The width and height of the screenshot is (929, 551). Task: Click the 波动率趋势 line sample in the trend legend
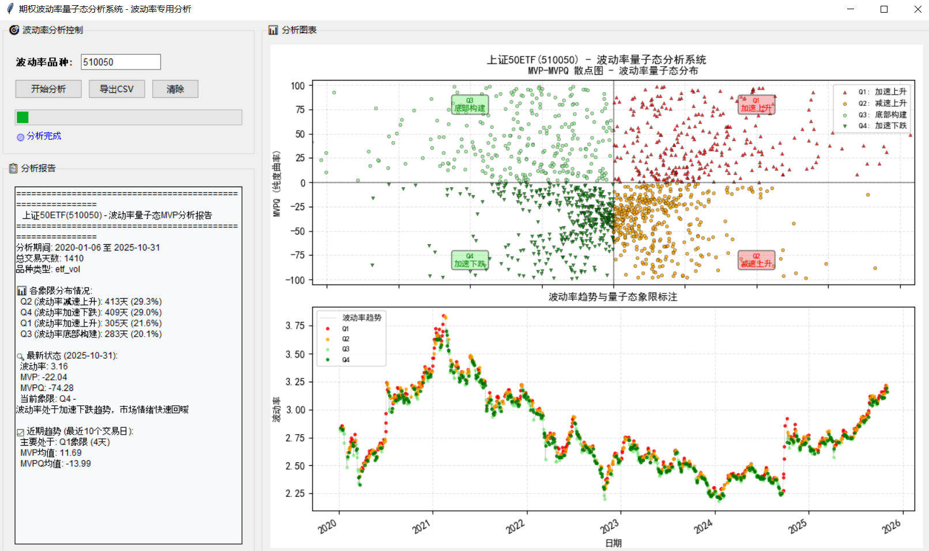[327, 318]
